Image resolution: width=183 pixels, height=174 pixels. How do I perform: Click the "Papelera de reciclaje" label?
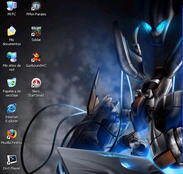12,93
